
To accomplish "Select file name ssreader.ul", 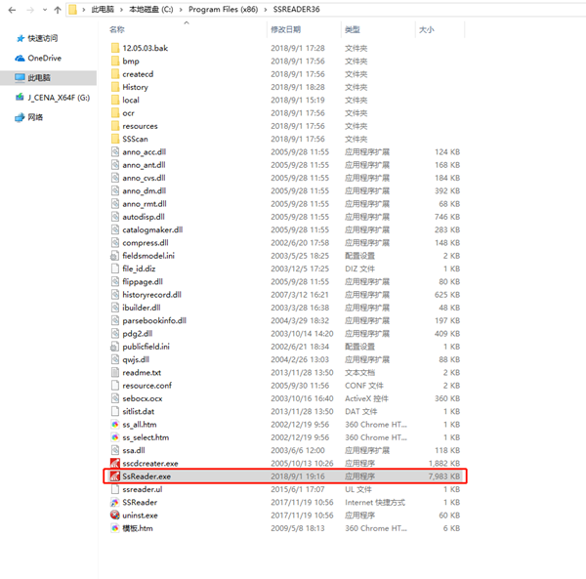I will click(x=143, y=489).
